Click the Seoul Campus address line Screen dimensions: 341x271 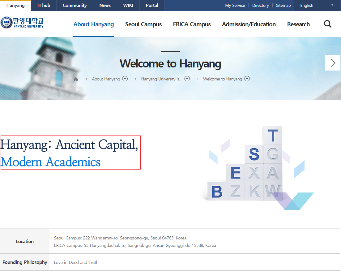[121, 238]
